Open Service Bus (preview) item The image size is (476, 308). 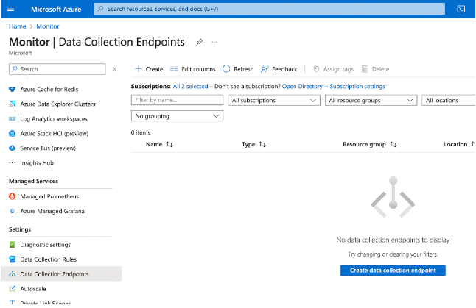pyautogui.click(x=48, y=148)
